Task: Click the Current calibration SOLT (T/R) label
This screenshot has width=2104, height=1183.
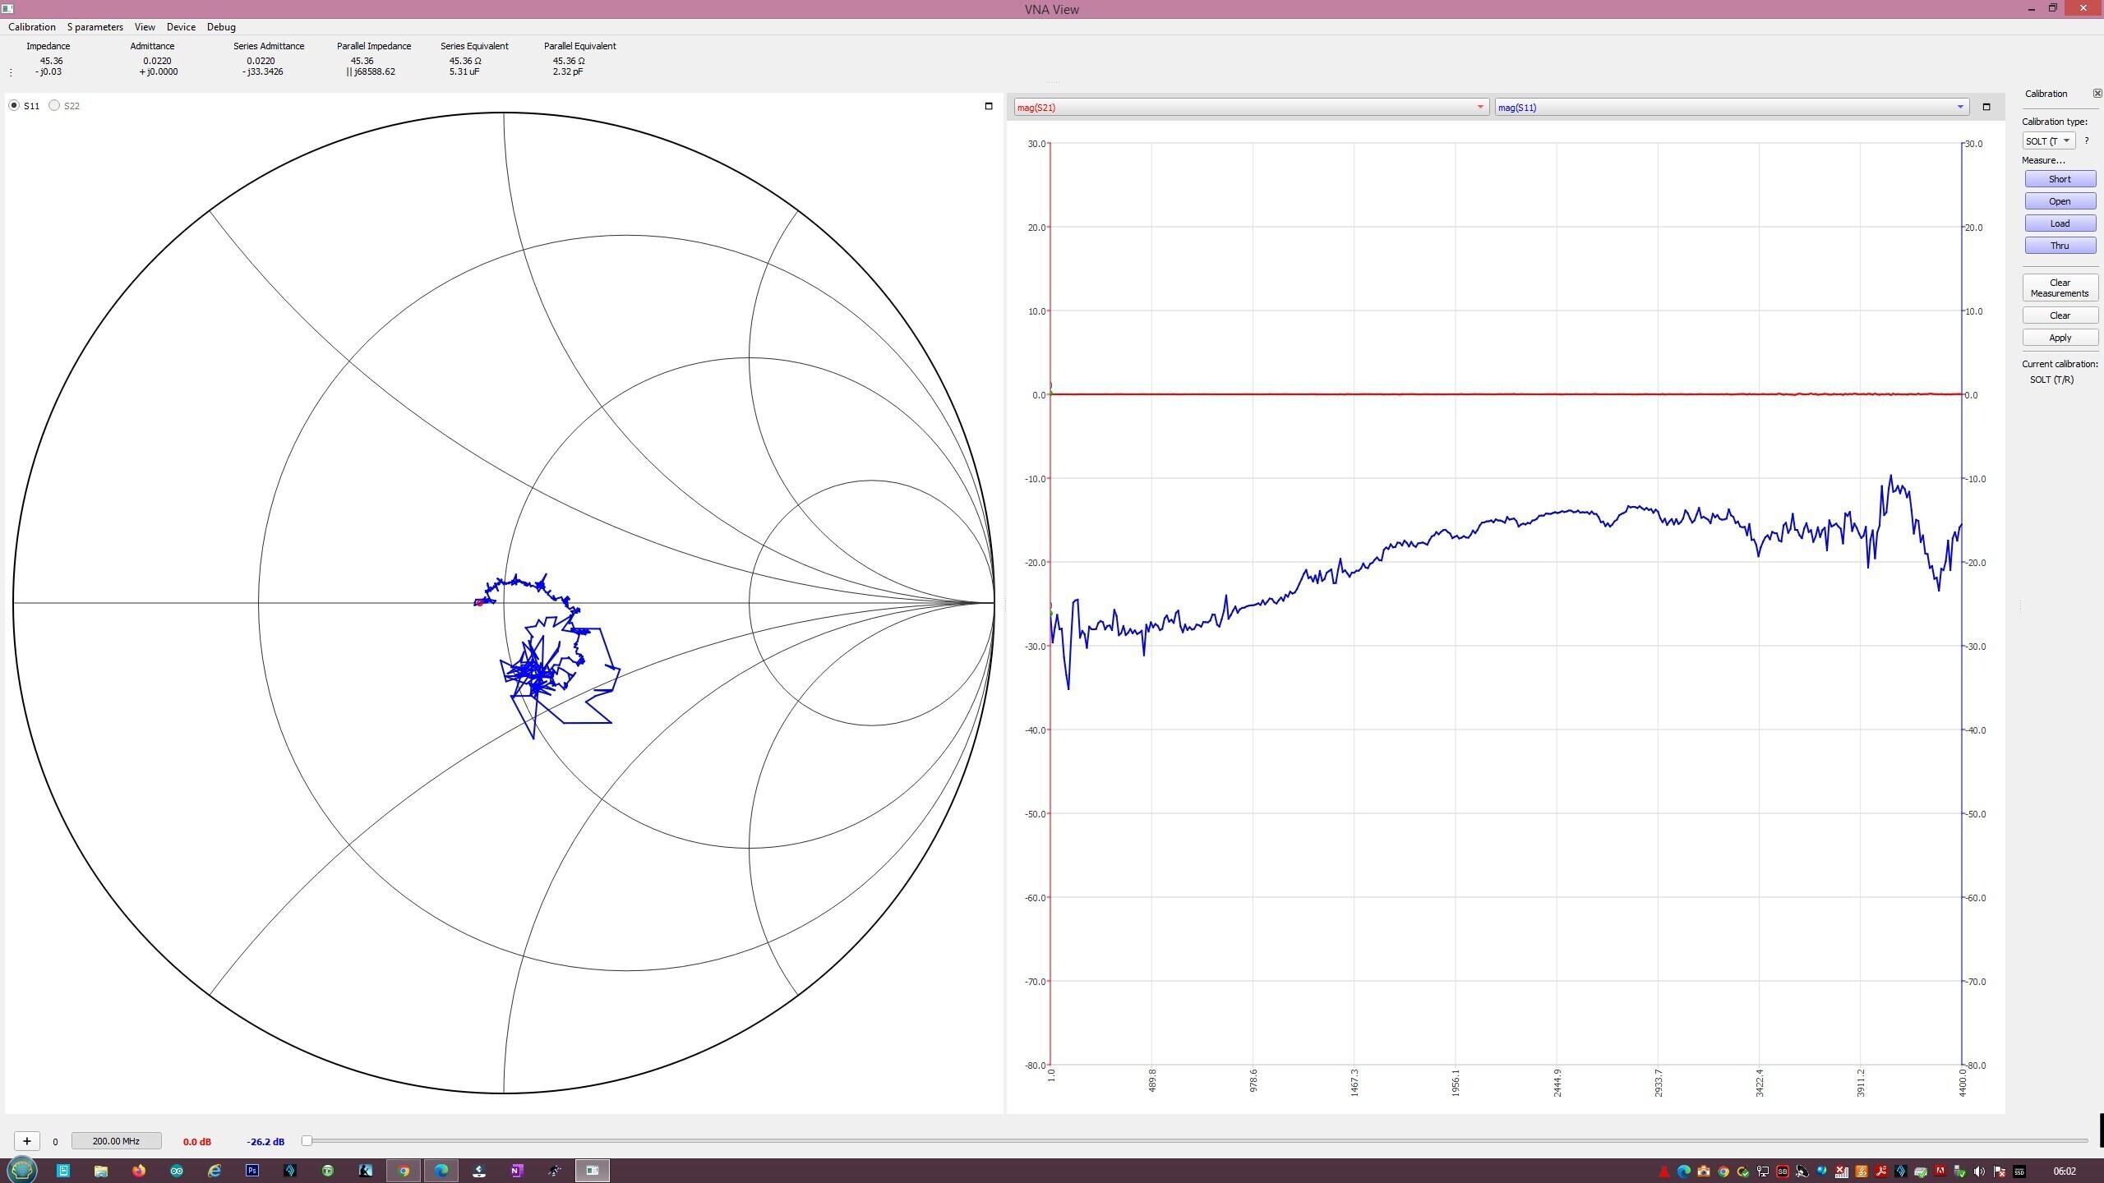Action: tap(2051, 380)
